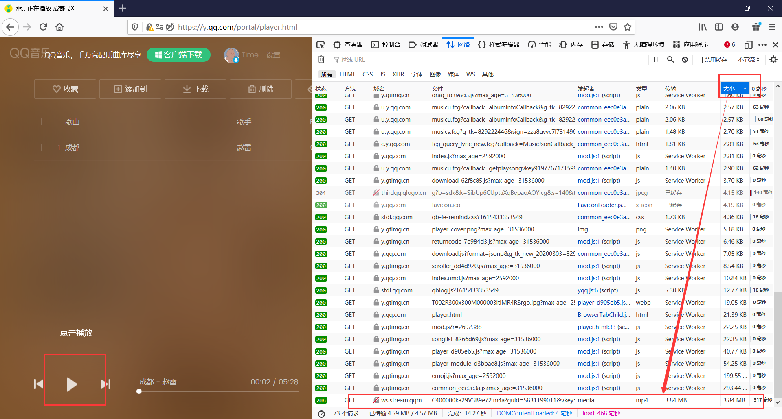View site shield tracking protection icon
This screenshot has width=782, height=419.
[135, 27]
